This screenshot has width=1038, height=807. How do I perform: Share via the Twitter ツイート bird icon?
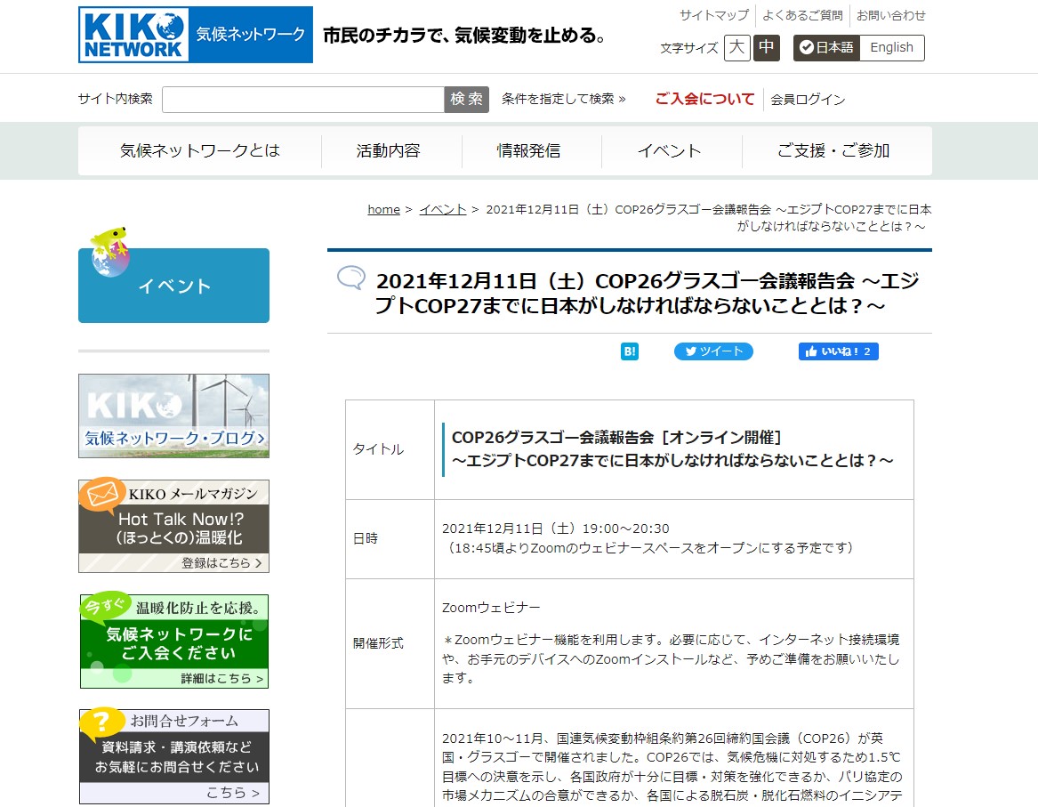(x=689, y=351)
